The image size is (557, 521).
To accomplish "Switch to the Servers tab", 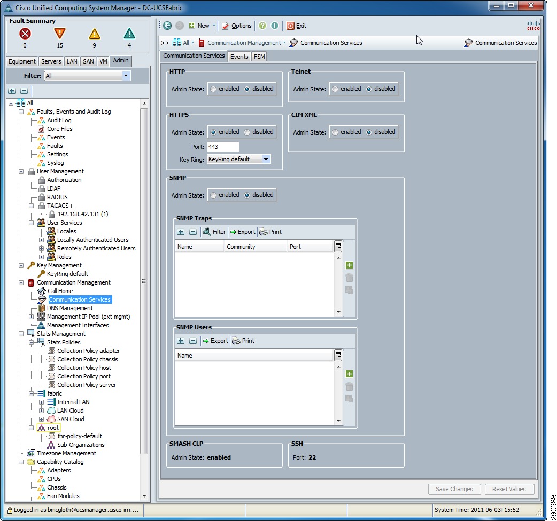I will pos(51,61).
